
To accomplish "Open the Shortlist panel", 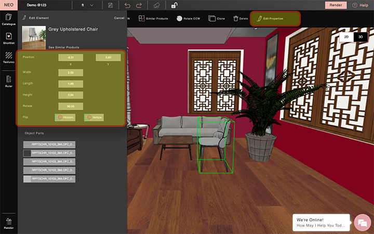I will (9, 38).
